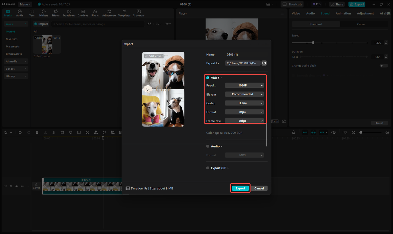Expand the CapCut Menu
393x234 pixels.
[25, 4]
